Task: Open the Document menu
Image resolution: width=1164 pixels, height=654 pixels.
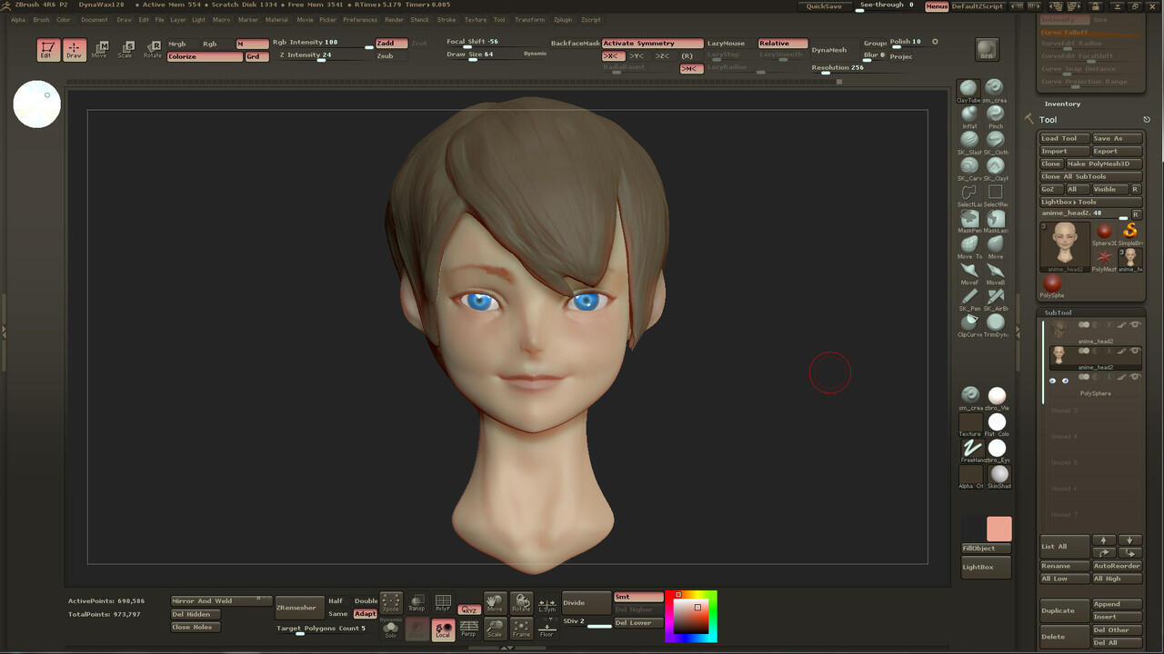Action: [x=94, y=19]
